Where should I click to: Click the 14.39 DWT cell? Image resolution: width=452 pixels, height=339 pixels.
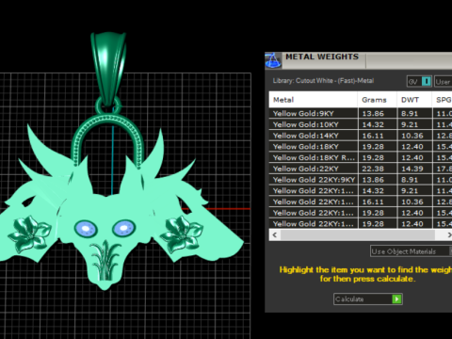[x=414, y=169]
